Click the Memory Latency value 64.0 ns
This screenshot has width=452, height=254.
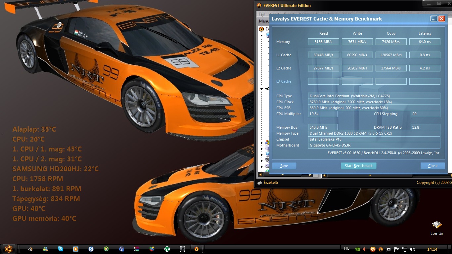[425, 42]
